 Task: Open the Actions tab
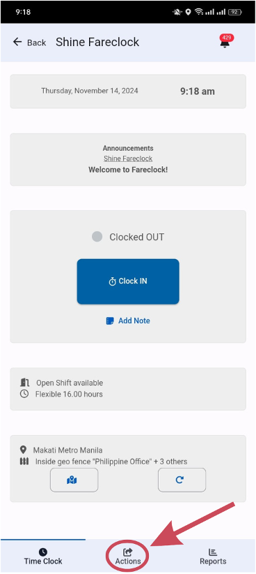[127, 557]
